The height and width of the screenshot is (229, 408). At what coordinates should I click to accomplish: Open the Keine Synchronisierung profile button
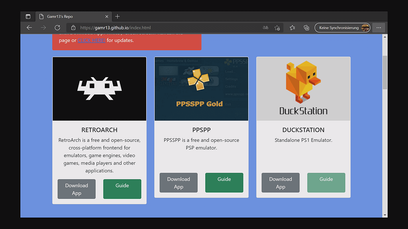click(x=343, y=28)
